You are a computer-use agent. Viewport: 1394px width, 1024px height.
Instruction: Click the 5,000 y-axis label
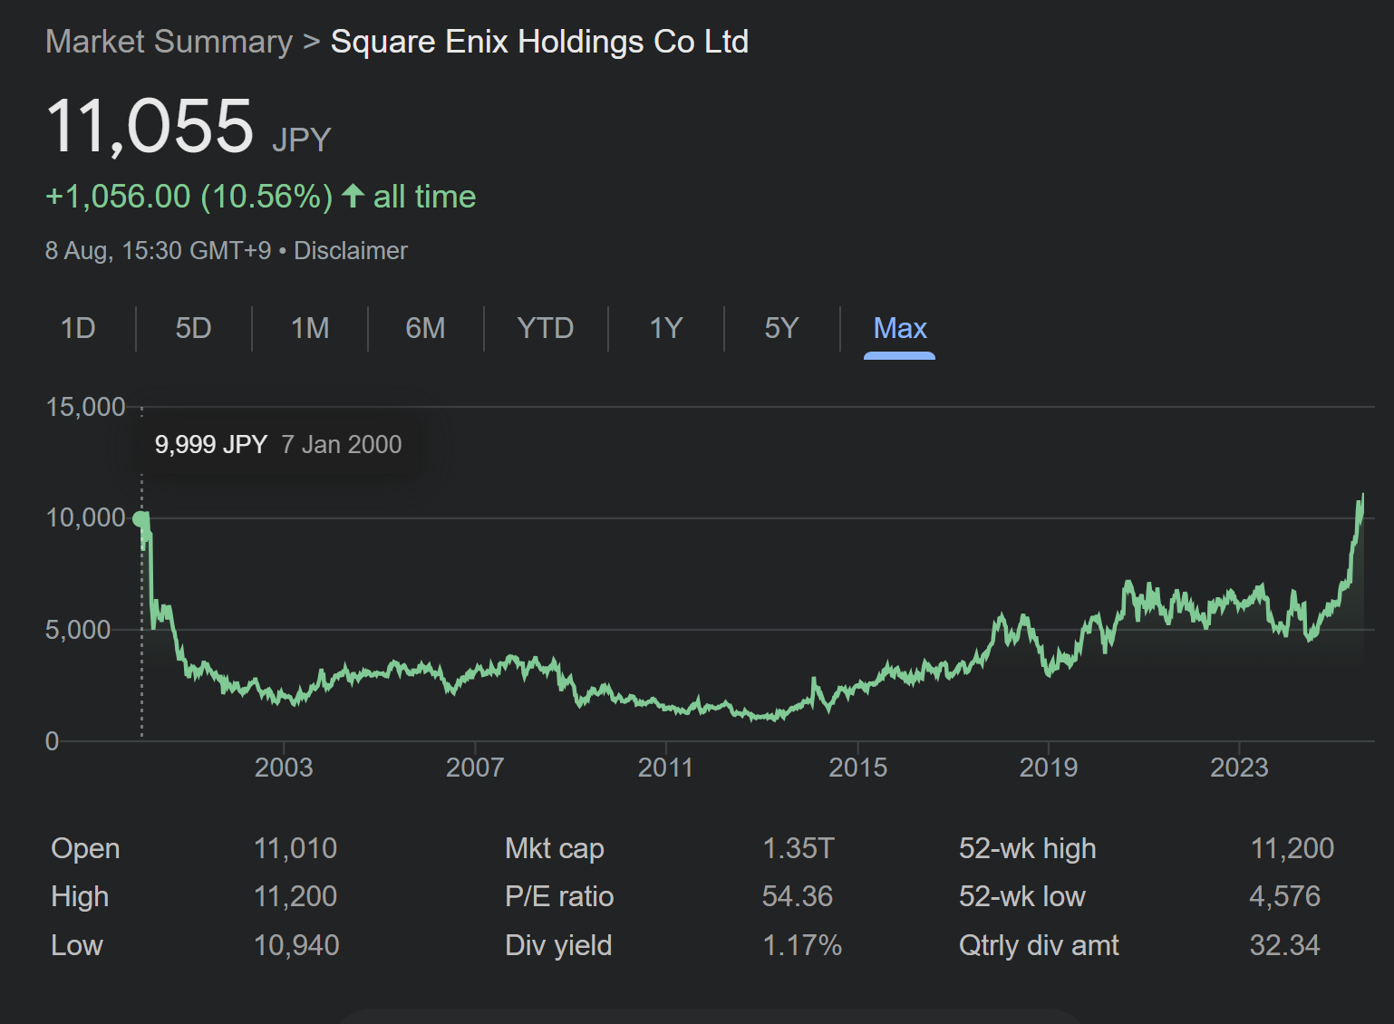pos(78,630)
